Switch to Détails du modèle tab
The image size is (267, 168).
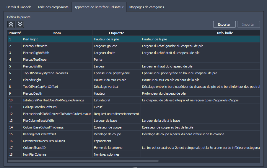[19, 7]
